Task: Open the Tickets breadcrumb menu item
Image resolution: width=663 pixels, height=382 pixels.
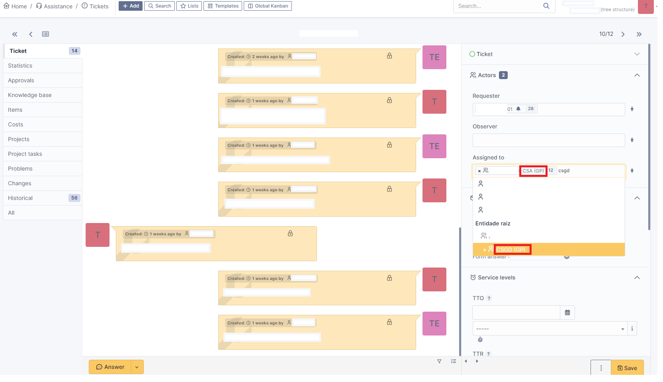Action: [98, 6]
